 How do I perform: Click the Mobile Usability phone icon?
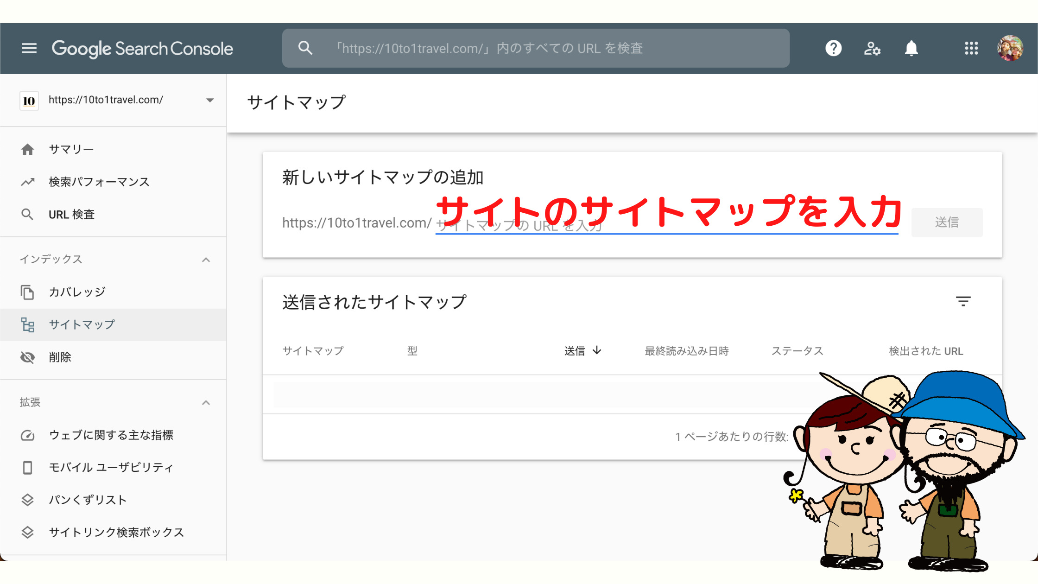click(x=27, y=468)
